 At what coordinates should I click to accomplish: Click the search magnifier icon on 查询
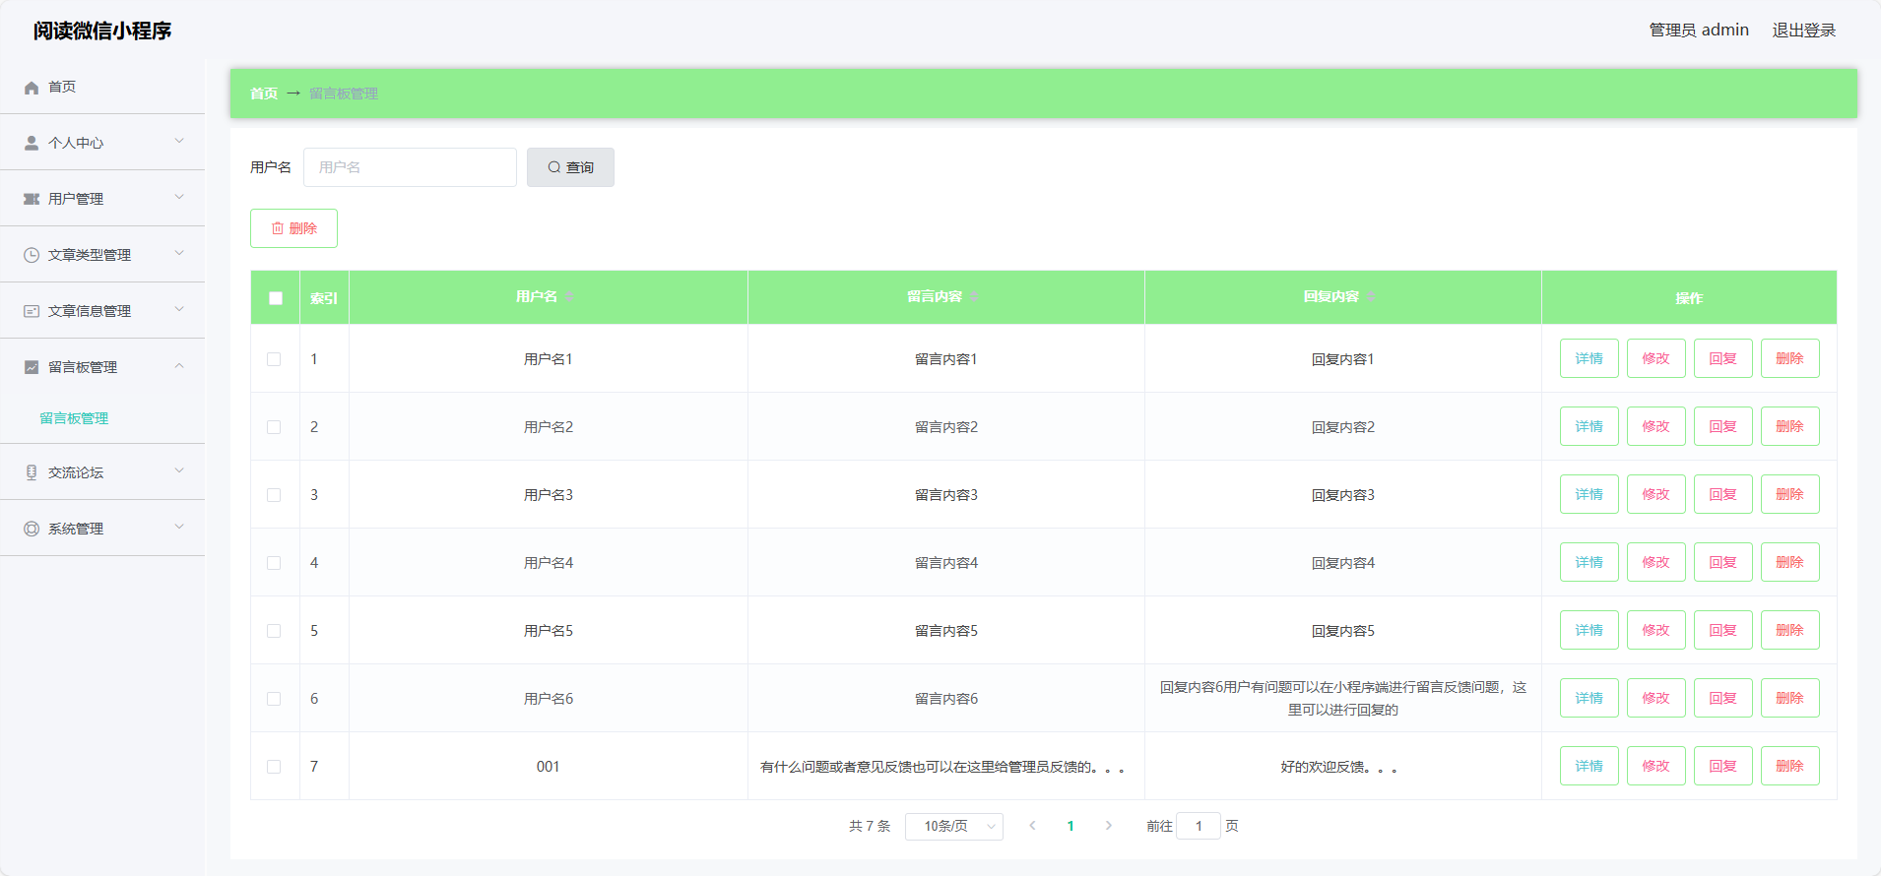tap(554, 167)
